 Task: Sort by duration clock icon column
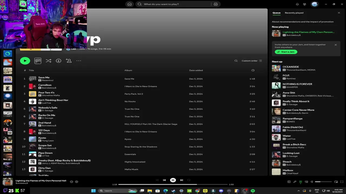pyautogui.click(x=253, y=70)
